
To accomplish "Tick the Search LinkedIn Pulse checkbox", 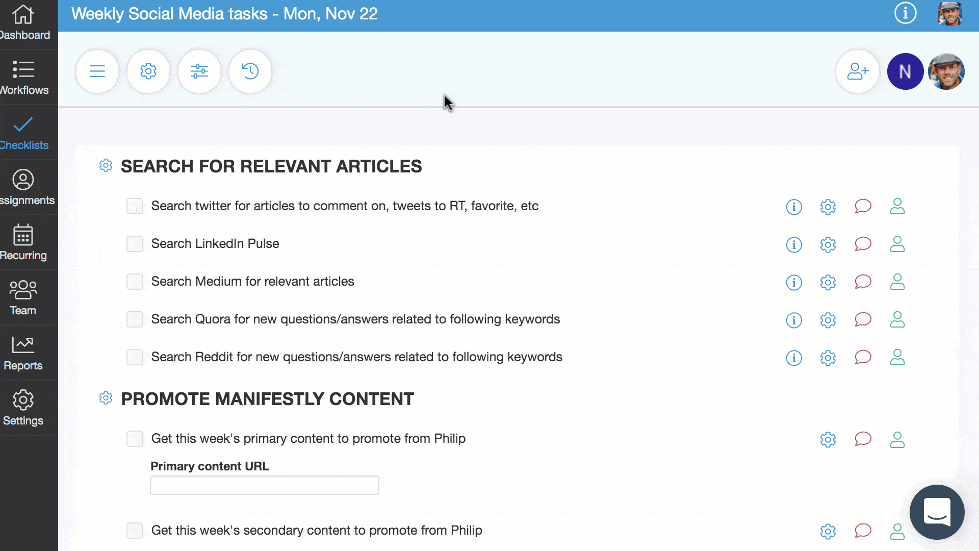I will (135, 244).
